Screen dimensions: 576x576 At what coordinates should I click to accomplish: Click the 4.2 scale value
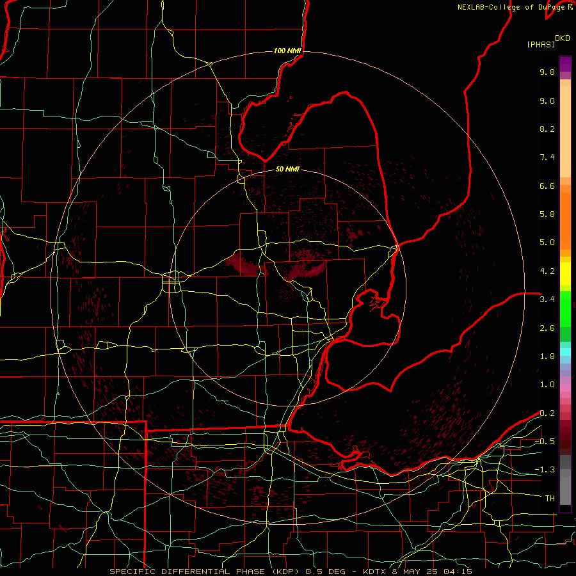click(547, 271)
